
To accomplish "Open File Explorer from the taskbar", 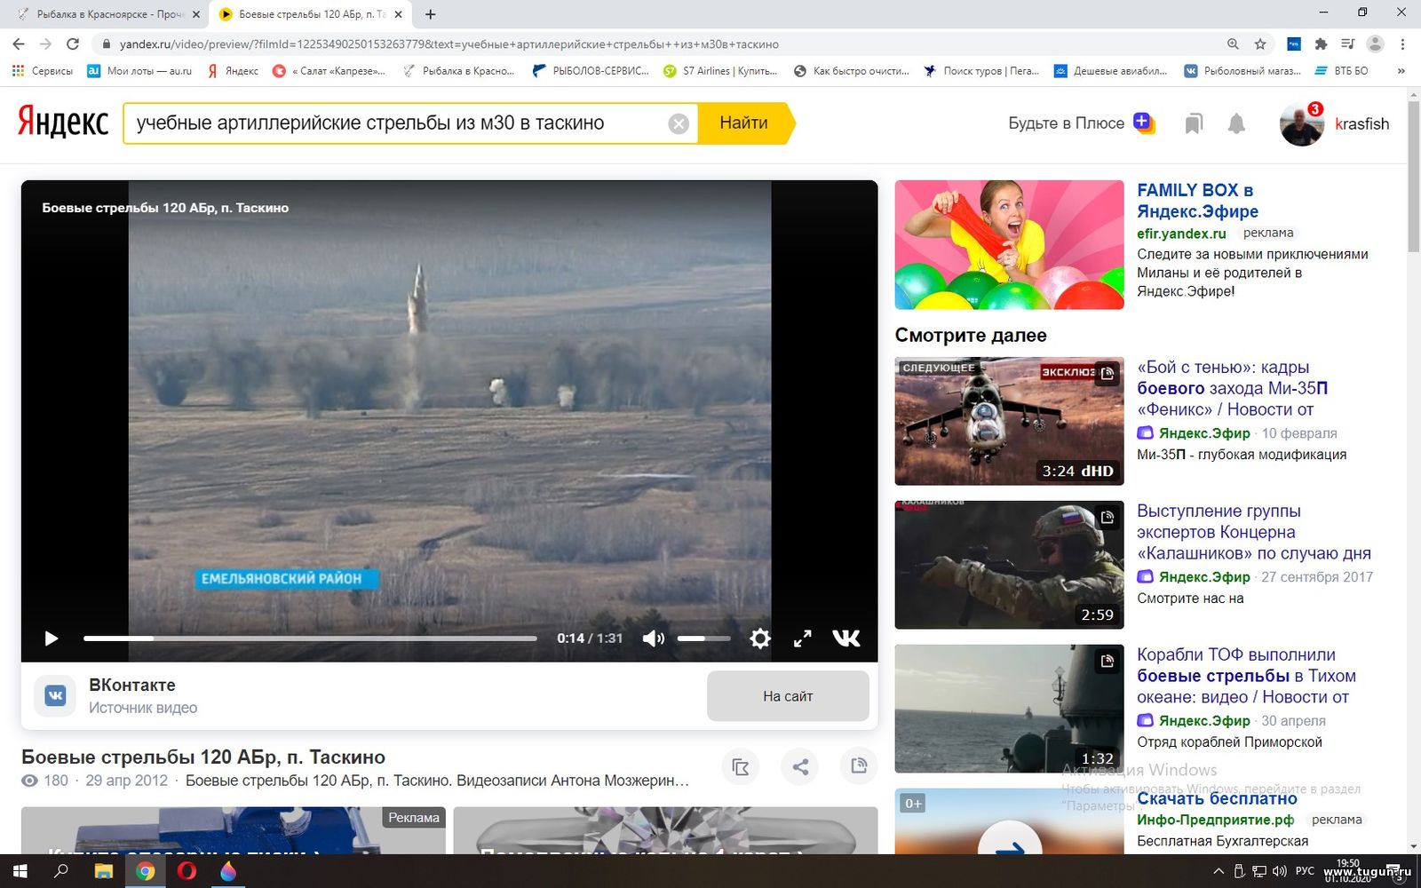I will tap(103, 871).
